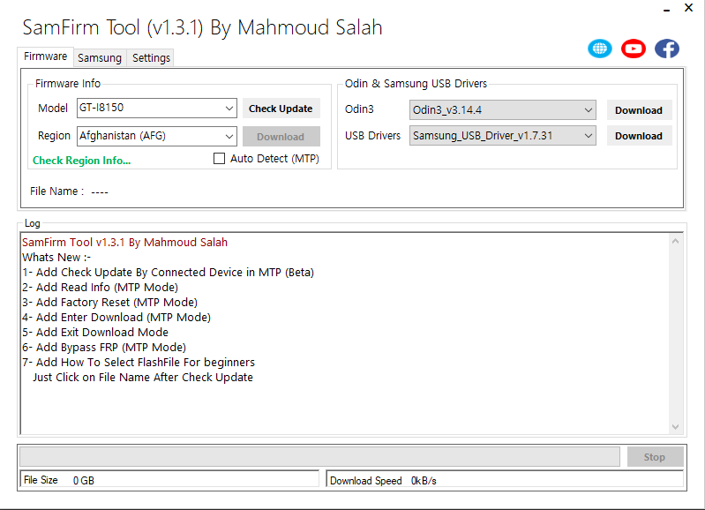Click 'Just Click on File Name' log line

pyautogui.click(x=143, y=378)
